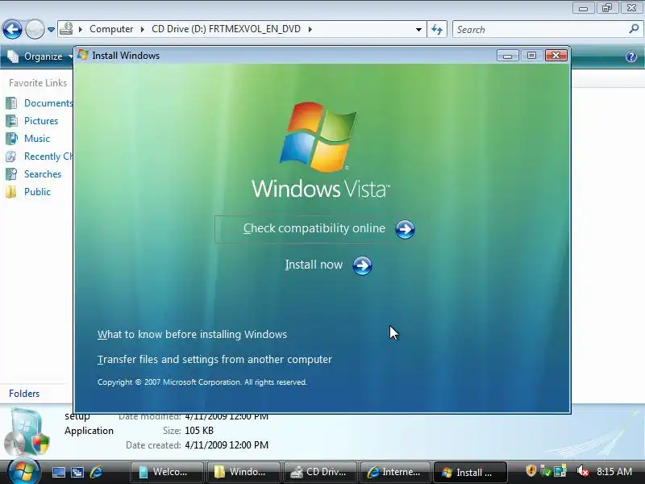The width and height of the screenshot is (645, 484).
Task: Click the Explorer Forward arrow button
Action: (35, 30)
